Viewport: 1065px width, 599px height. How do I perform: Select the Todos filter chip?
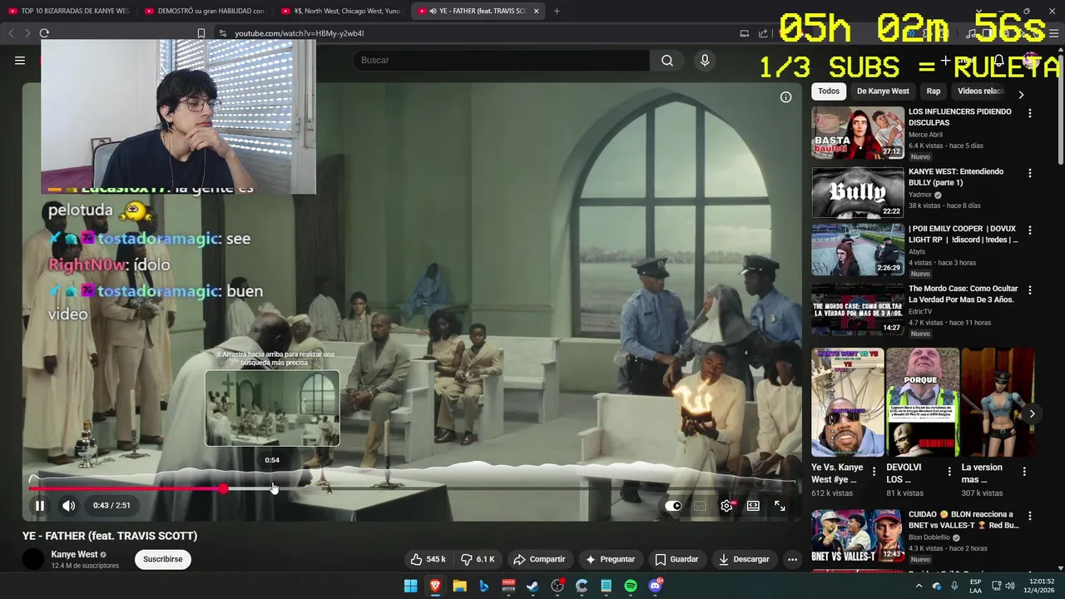tap(829, 91)
